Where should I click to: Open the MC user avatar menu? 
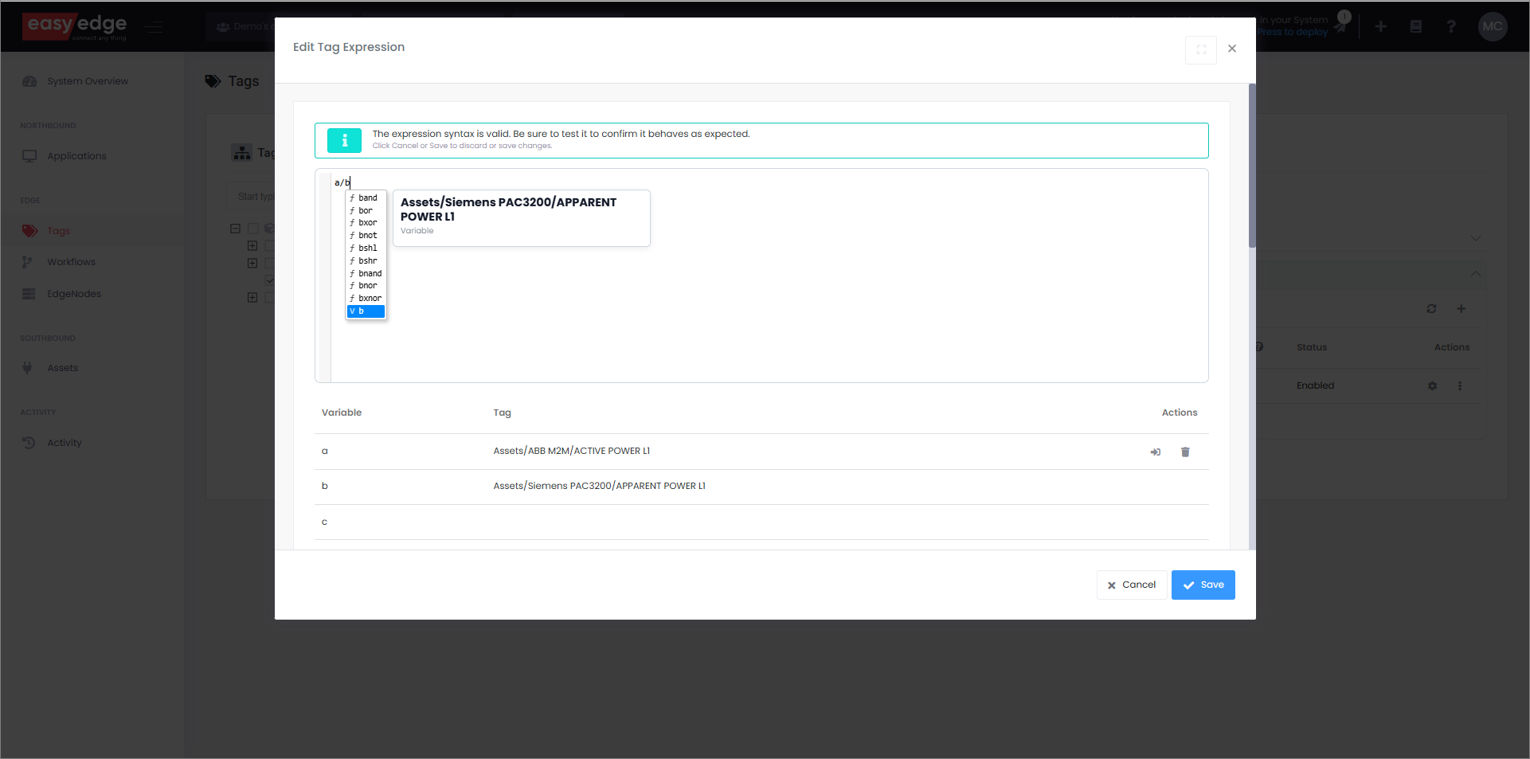coord(1492,26)
